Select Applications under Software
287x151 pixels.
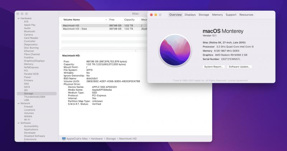pos(31,130)
